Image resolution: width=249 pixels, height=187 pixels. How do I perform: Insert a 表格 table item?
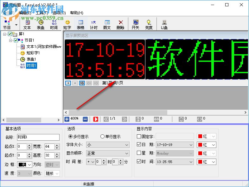coord(80,25)
